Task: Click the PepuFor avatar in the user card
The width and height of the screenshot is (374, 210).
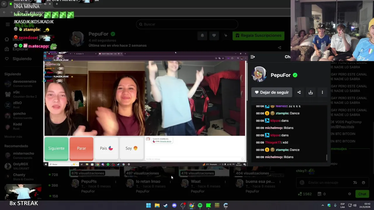Action: point(259,75)
